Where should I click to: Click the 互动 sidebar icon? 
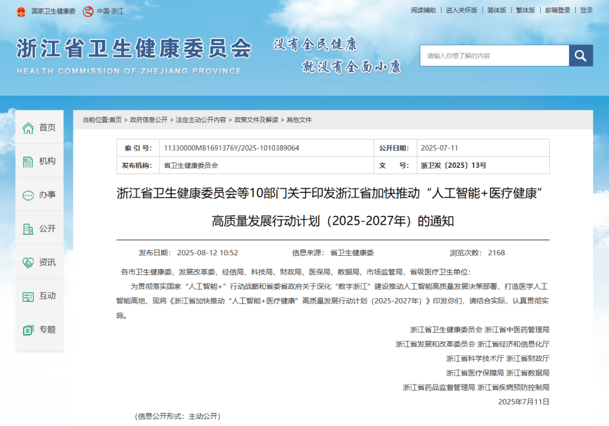[x=28, y=296]
